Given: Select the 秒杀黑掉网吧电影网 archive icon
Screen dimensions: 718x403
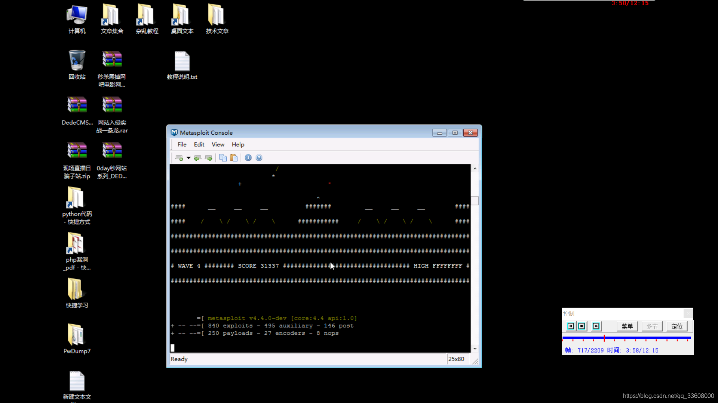Looking at the screenshot, I should [x=112, y=69].
